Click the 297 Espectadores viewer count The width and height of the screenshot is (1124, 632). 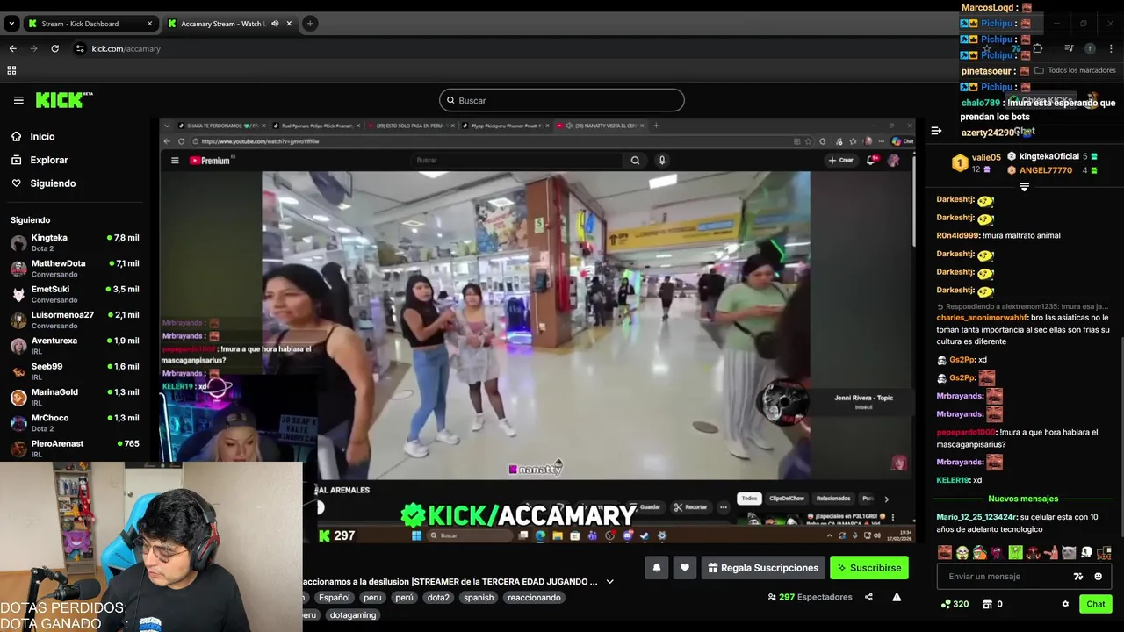(810, 597)
